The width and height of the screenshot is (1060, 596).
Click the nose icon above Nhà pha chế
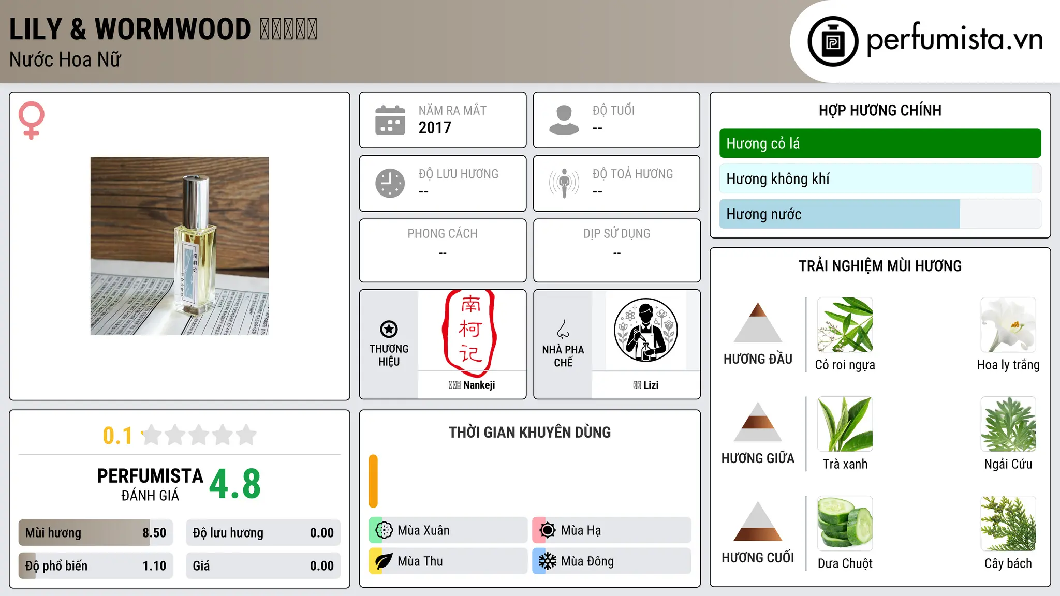563,330
